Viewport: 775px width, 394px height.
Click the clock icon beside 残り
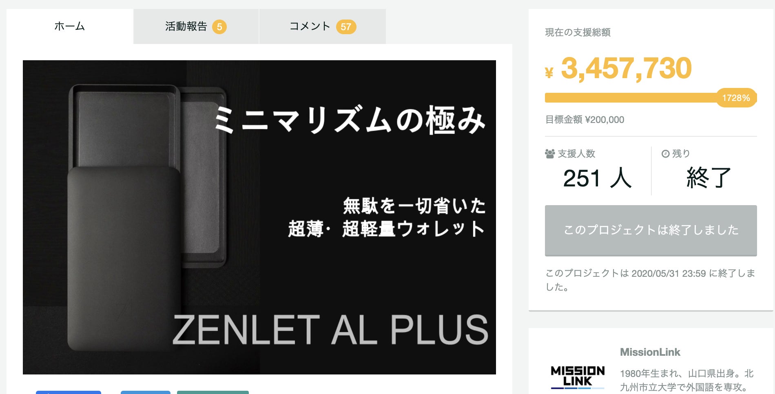(x=665, y=154)
